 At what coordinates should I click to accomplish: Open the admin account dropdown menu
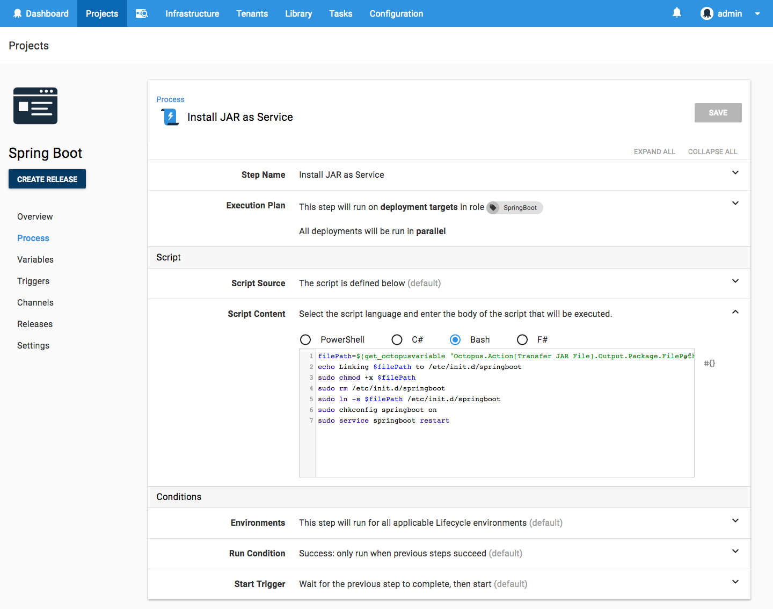pyautogui.click(x=757, y=13)
